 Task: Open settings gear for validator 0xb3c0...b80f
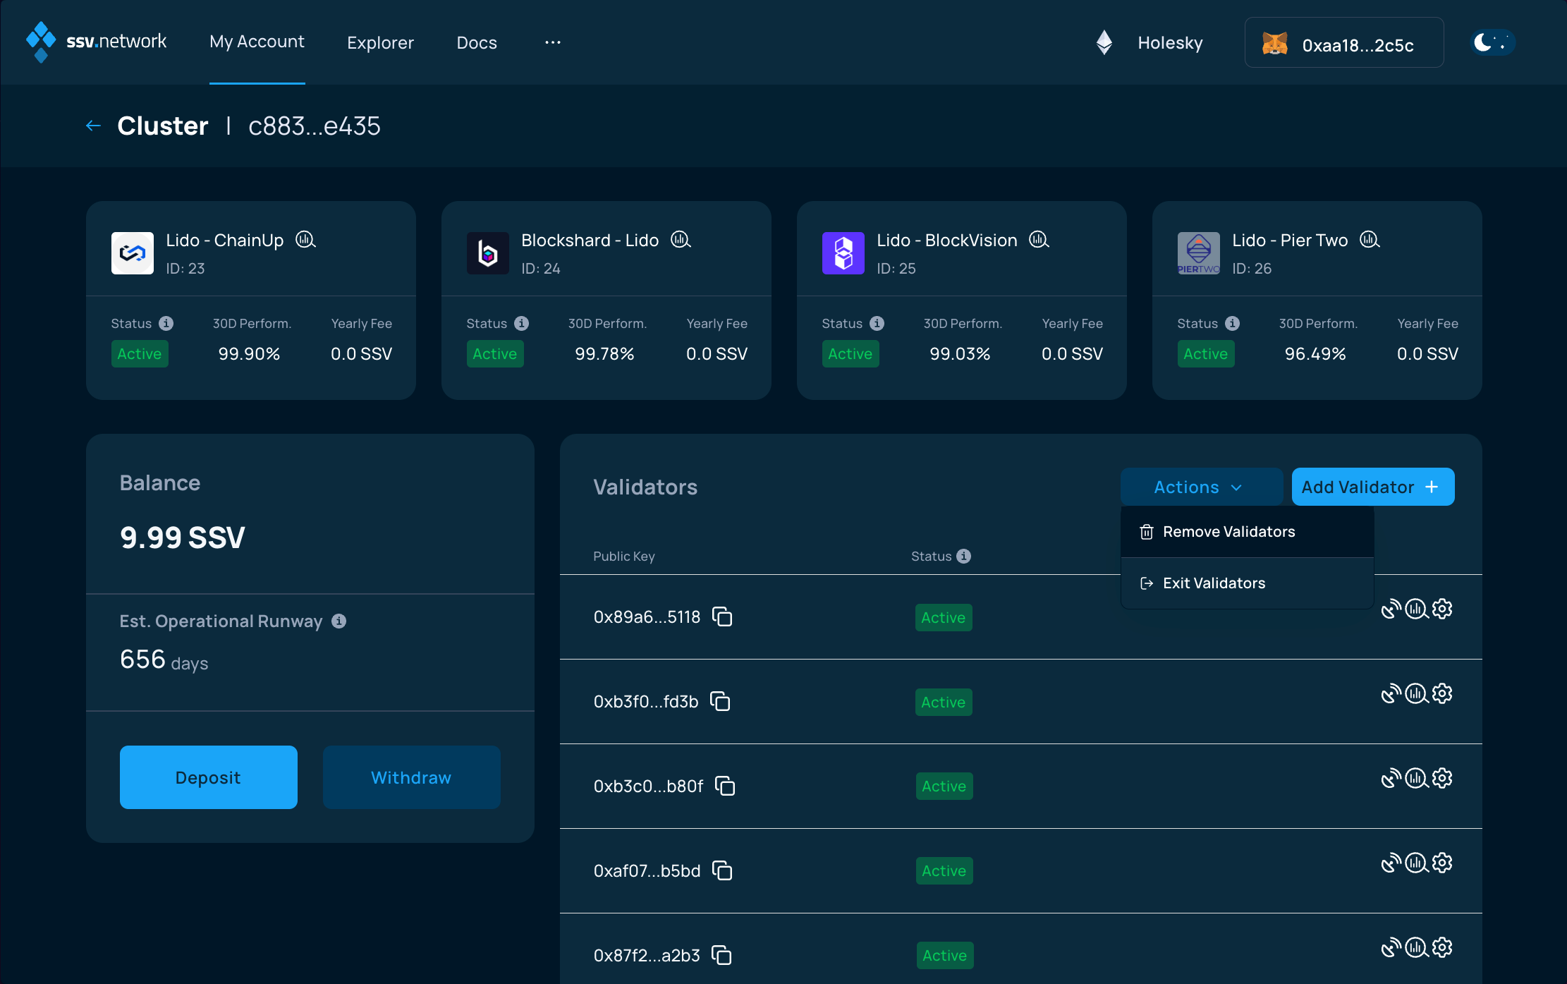click(x=1442, y=778)
